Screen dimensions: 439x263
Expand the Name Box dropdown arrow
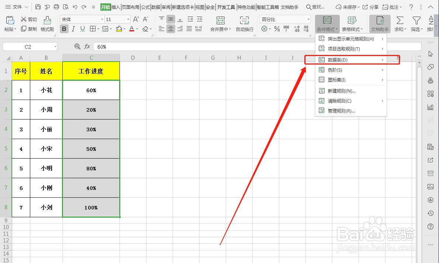point(55,46)
